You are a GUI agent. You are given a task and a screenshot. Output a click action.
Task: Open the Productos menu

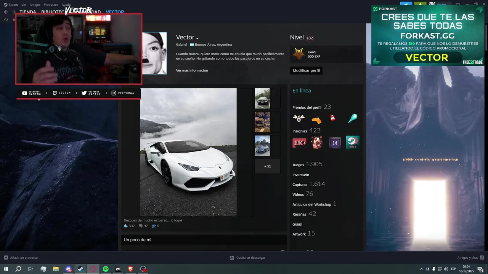51,5
